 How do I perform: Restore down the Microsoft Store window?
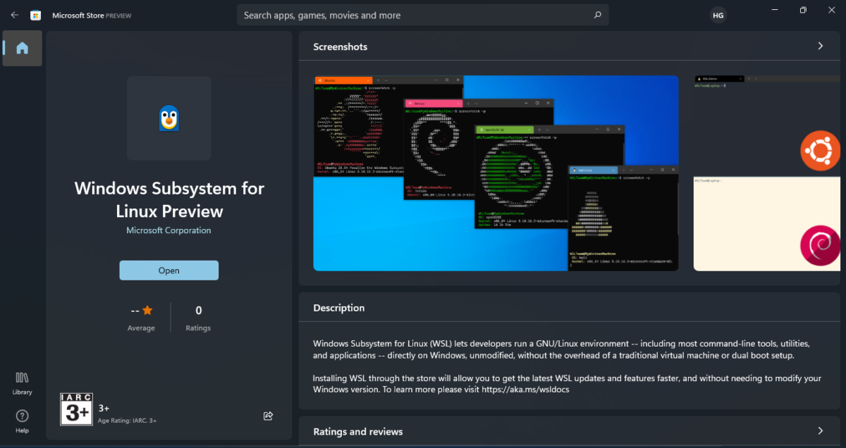(802, 10)
